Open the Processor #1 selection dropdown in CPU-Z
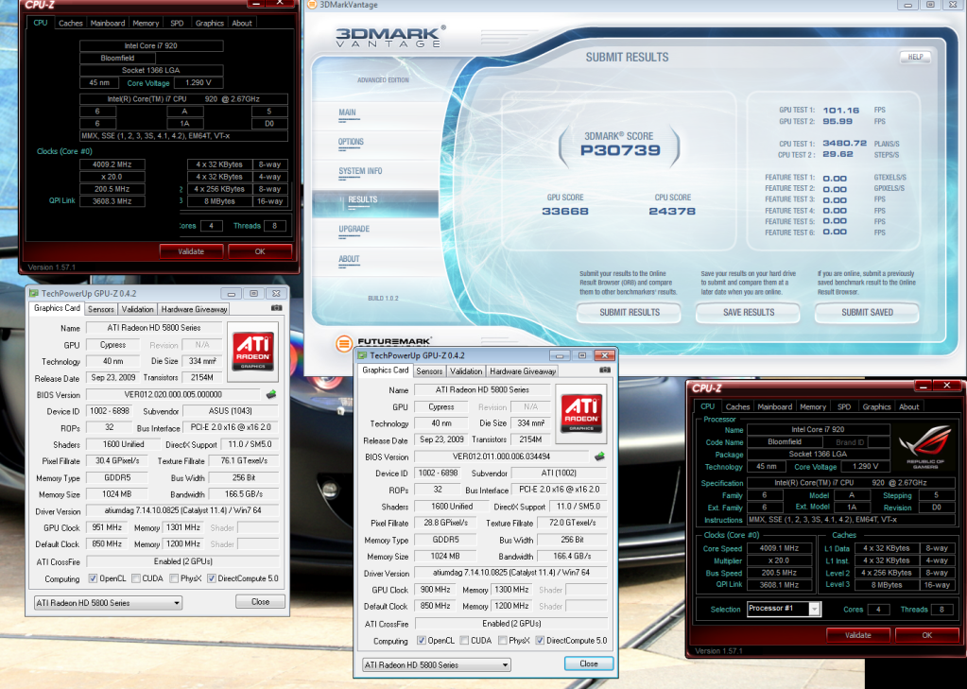 [784, 609]
